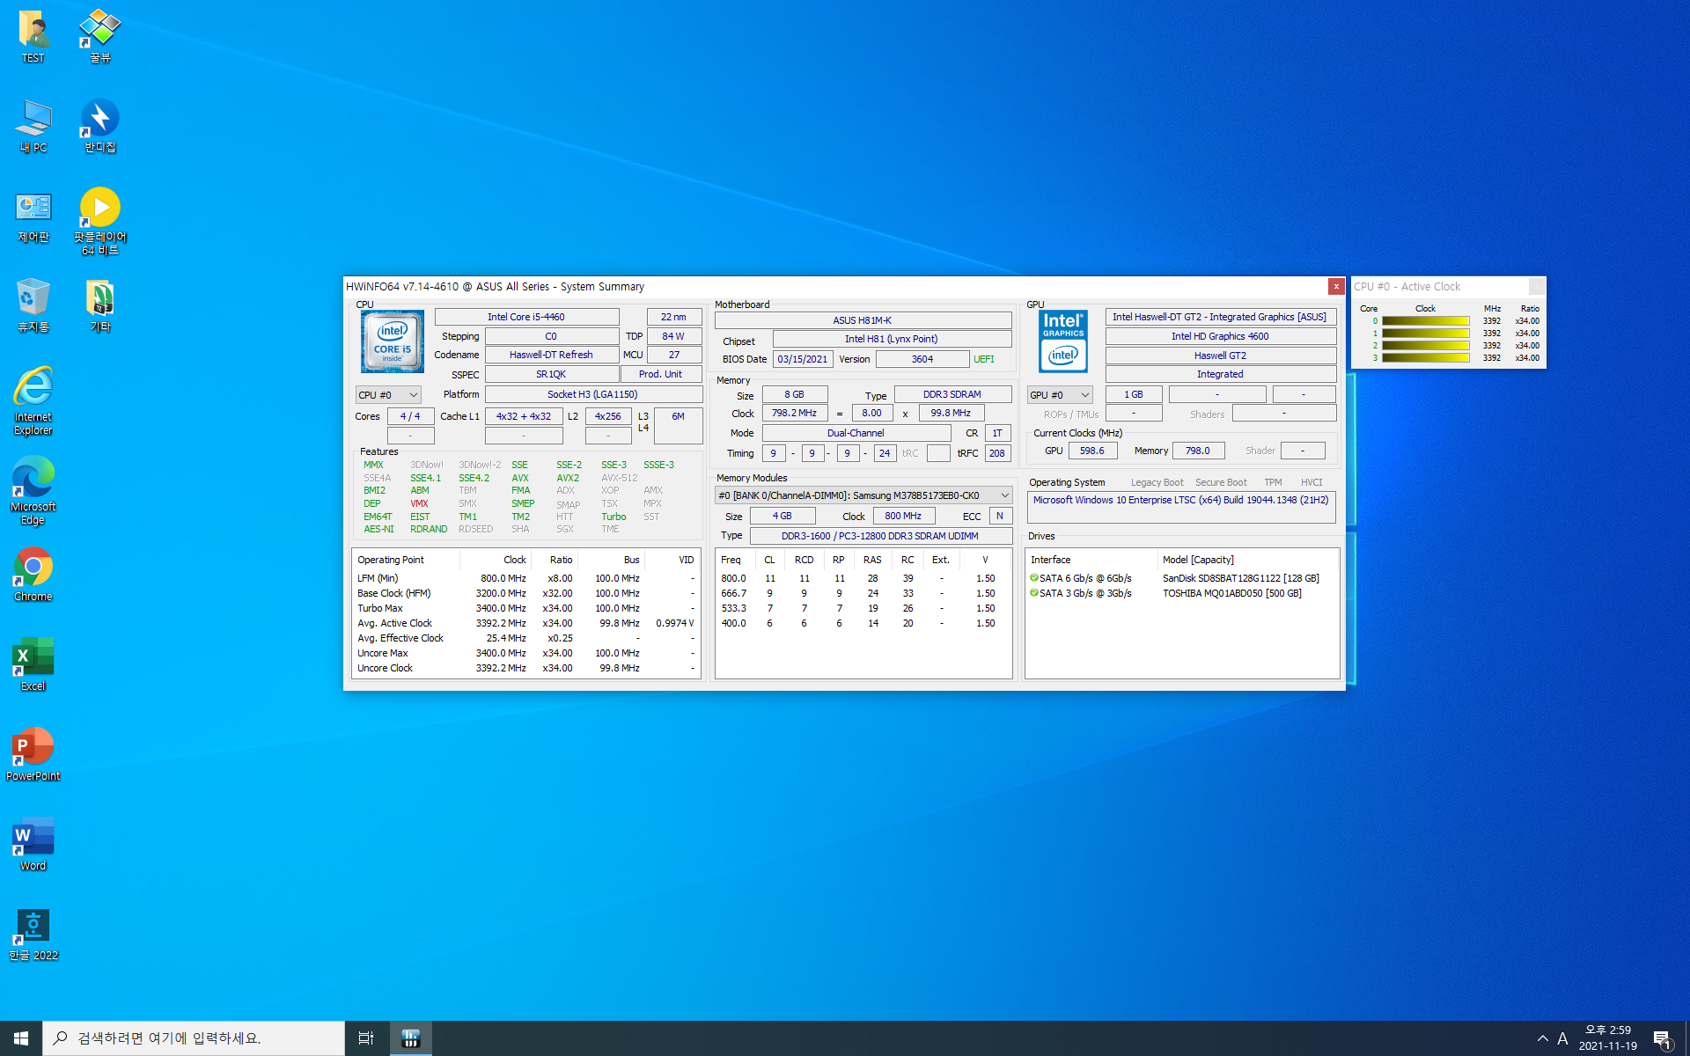
Task: Click the Socket H3 (LGA1150) platform field
Action: [592, 394]
